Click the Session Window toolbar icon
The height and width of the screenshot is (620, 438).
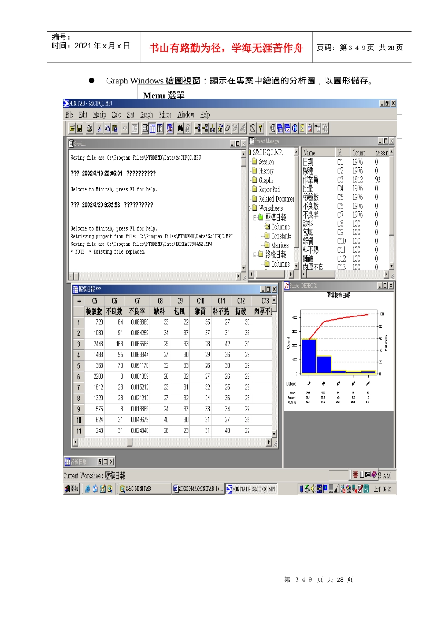(x=145, y=128)
